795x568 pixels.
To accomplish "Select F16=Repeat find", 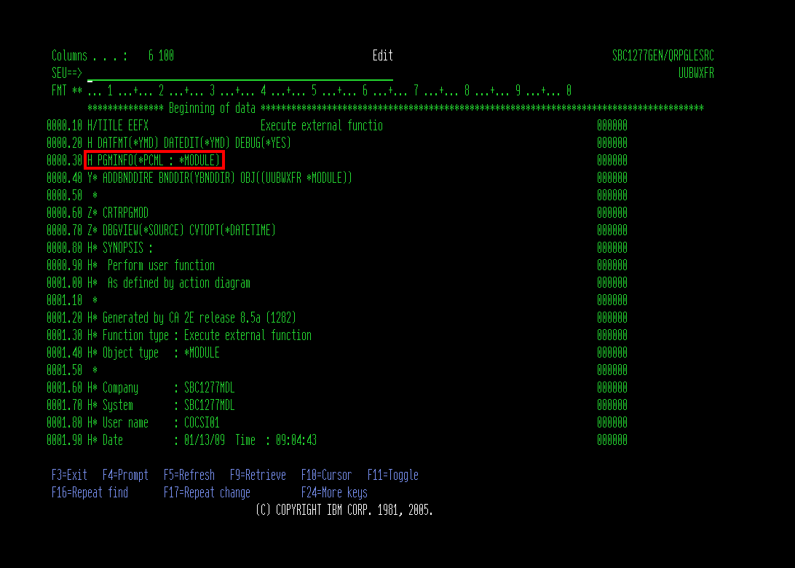I will point(90,493).
